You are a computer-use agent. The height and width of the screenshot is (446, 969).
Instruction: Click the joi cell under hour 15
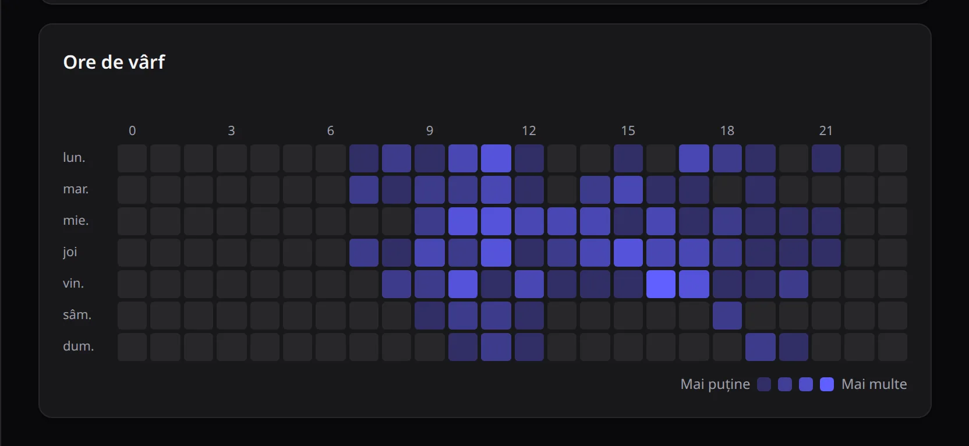coord(628,253)
